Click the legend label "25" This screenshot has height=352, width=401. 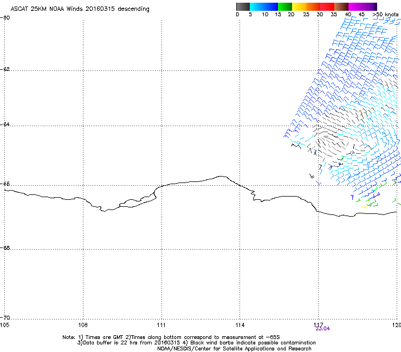tap(306, 15)
